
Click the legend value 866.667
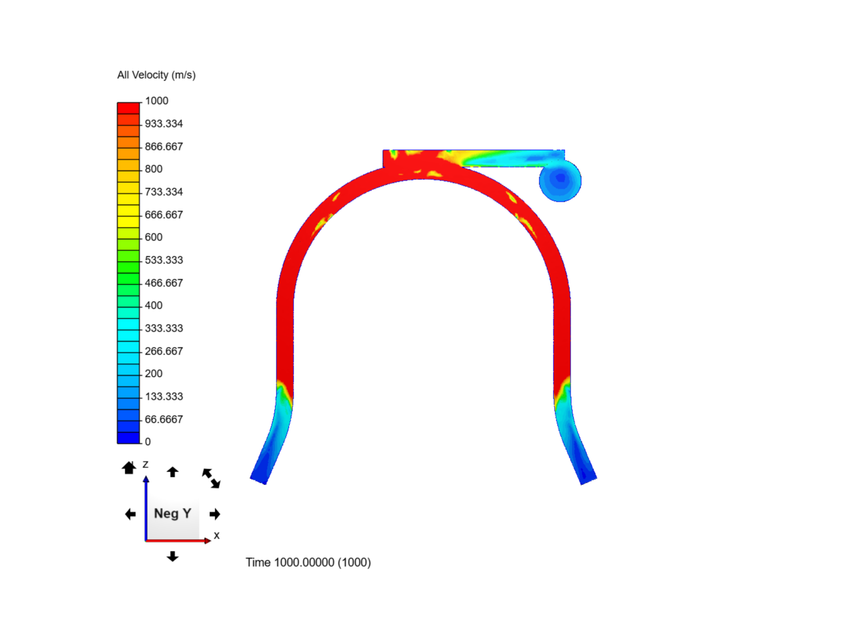(164, 146)
